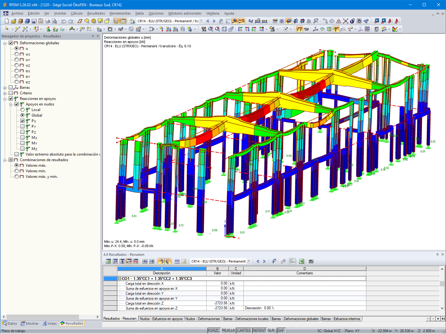The image size is (446, 334).
Task: Collapse the Reacciones en apoyos tree node
Action: click(5, 99)
